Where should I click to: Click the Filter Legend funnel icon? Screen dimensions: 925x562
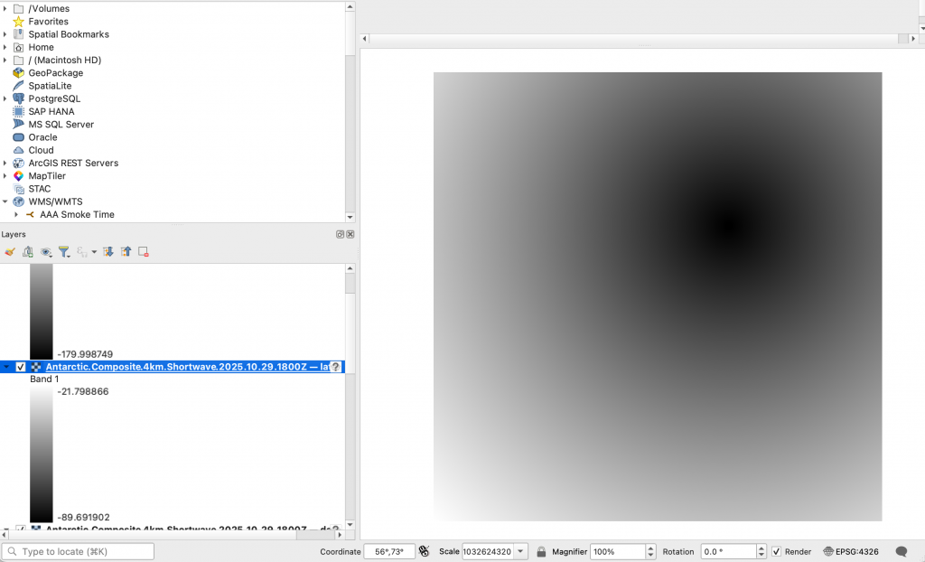point(64,252)
